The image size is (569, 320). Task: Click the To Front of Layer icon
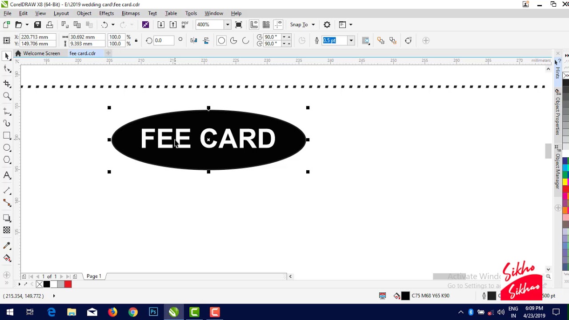coord(381,40)
